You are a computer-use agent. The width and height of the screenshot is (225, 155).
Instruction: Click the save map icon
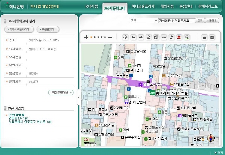click(x=212, y=37)
